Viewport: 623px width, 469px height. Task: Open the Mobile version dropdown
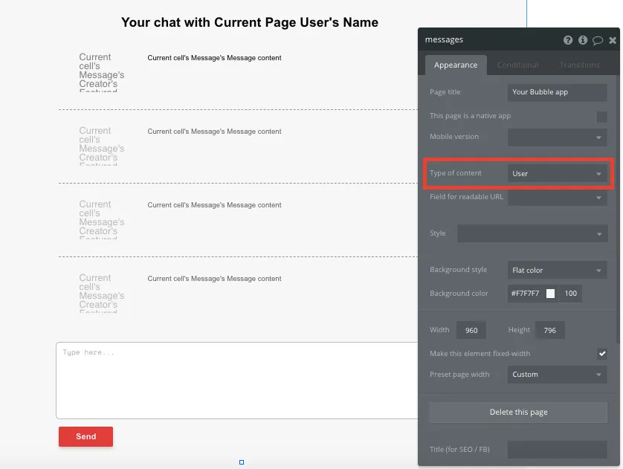click(x=556, y=137)
